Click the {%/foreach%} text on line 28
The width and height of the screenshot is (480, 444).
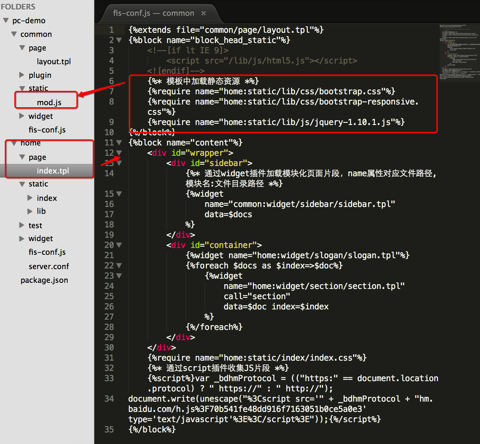[214, 327]
